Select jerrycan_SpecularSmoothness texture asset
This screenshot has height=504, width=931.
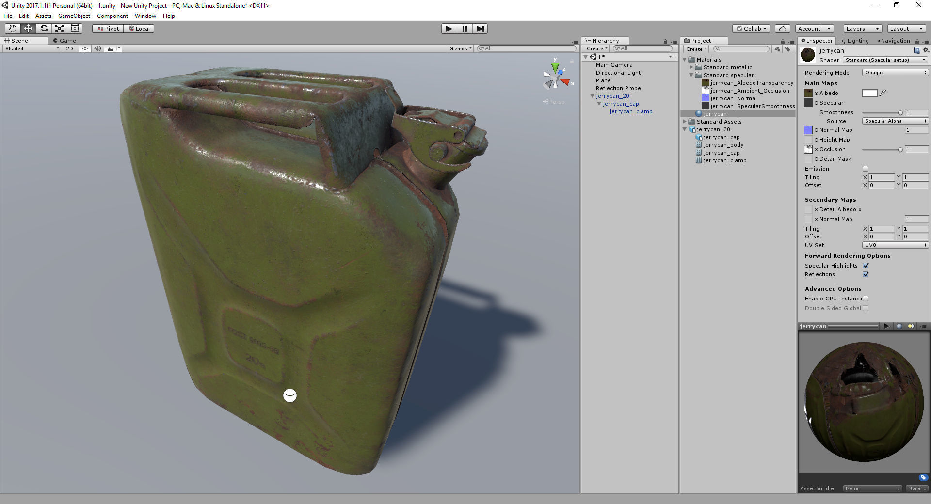(x=748, y=106)
